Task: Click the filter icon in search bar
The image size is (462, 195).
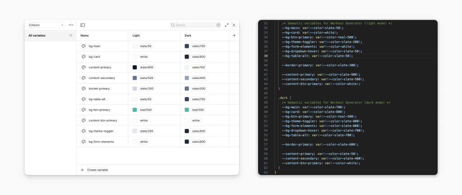Action: tap(218, 25)
